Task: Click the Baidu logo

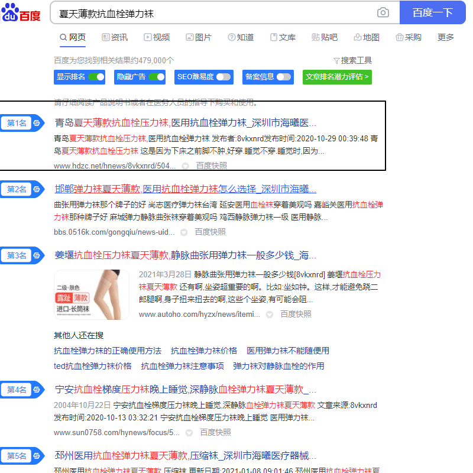Action: pyautogui.click(x=21, y=12)
